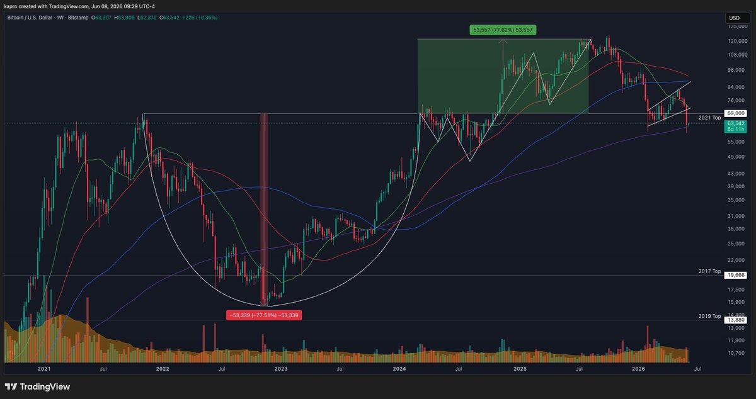Click the TradingView logo

(37, 386)
